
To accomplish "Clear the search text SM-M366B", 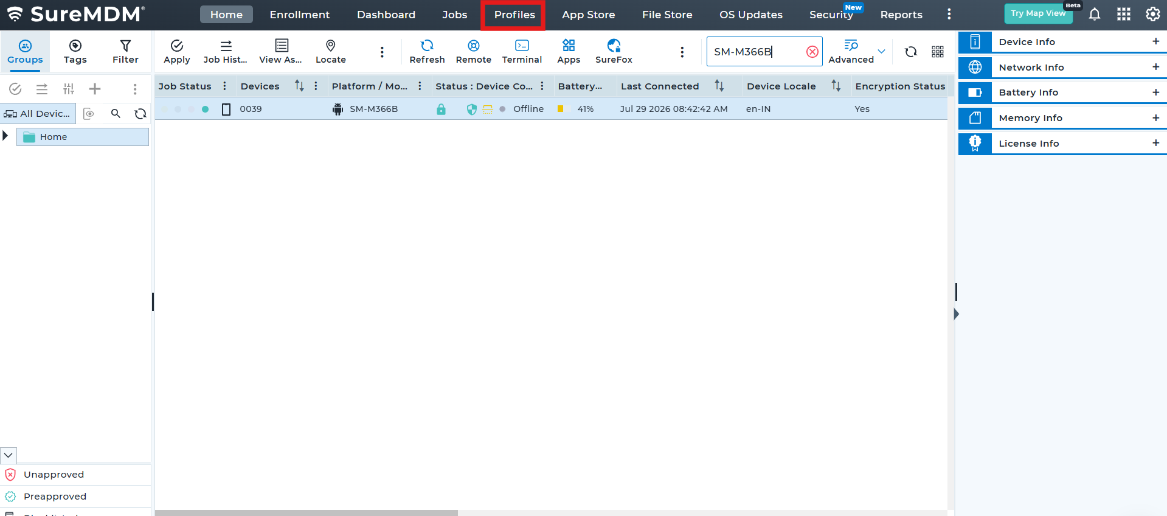I will 812,52.
